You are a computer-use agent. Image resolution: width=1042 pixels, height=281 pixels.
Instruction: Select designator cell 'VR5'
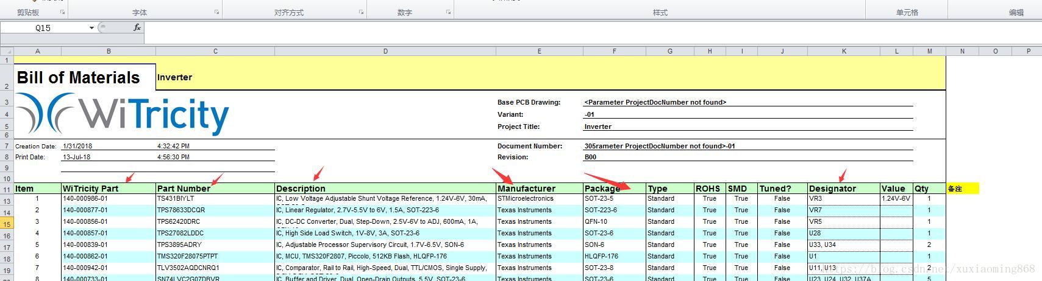(x=844, y=221)
